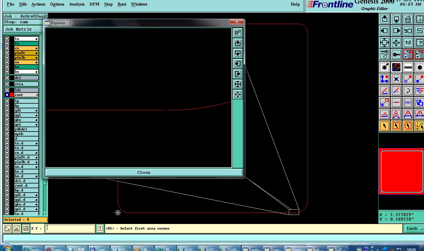Open the Windows Start button
424x251 pixels.
coord(7,248)
